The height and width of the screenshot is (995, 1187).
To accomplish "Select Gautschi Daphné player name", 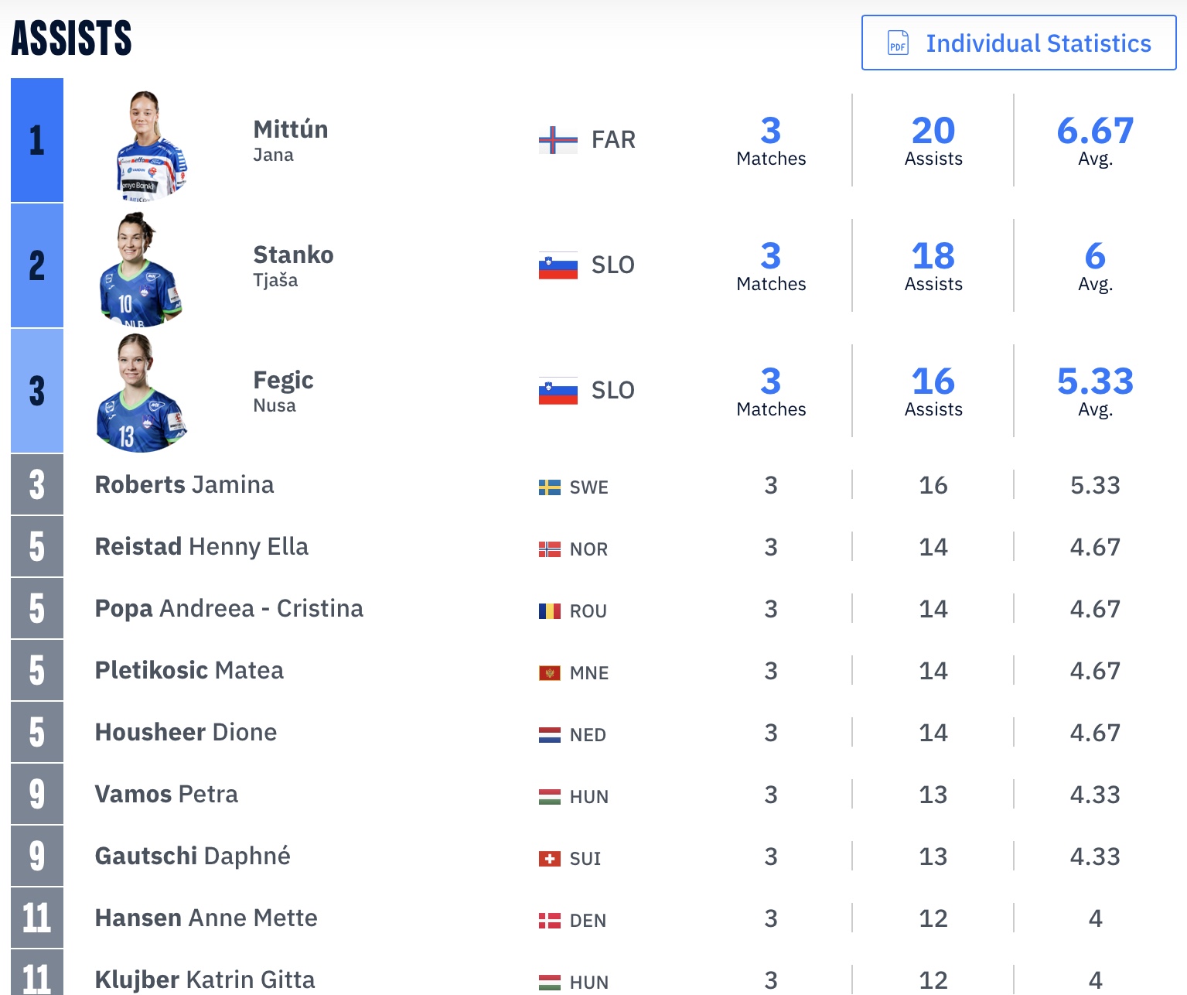I will tap(193, 856).
